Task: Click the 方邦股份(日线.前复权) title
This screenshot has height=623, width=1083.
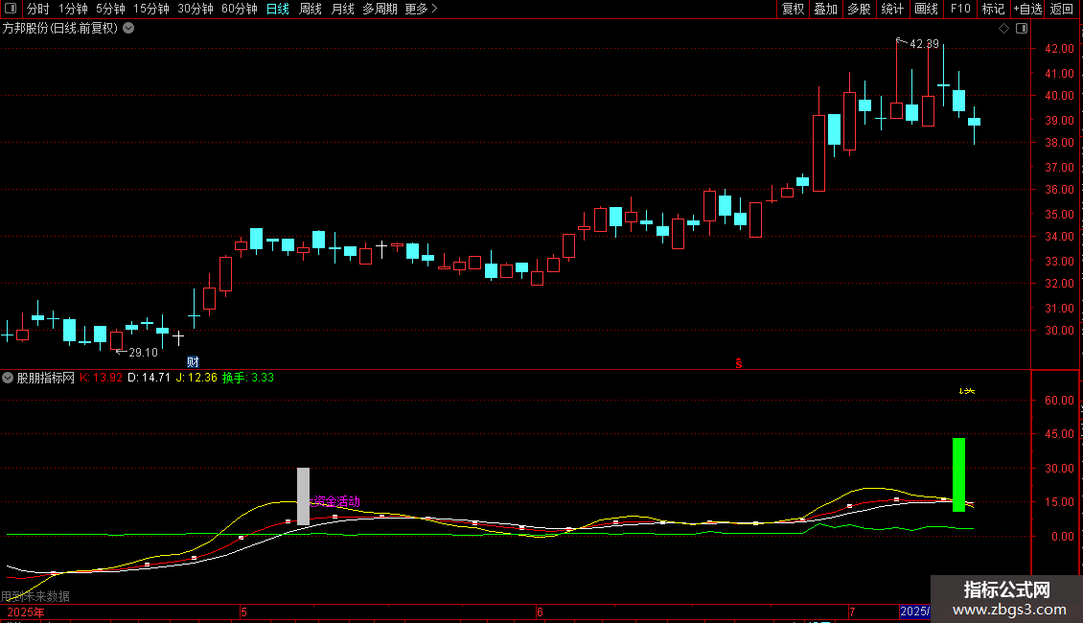Action: (x=60, y=29)
